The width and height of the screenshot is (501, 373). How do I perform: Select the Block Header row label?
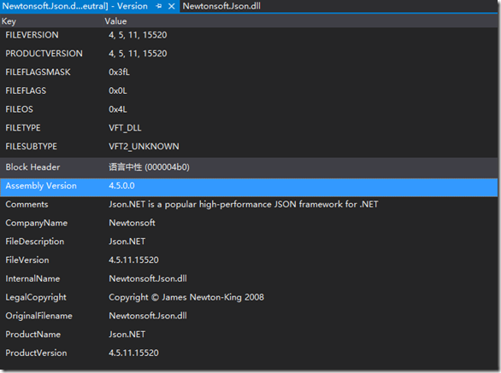[x=32, y=167]
